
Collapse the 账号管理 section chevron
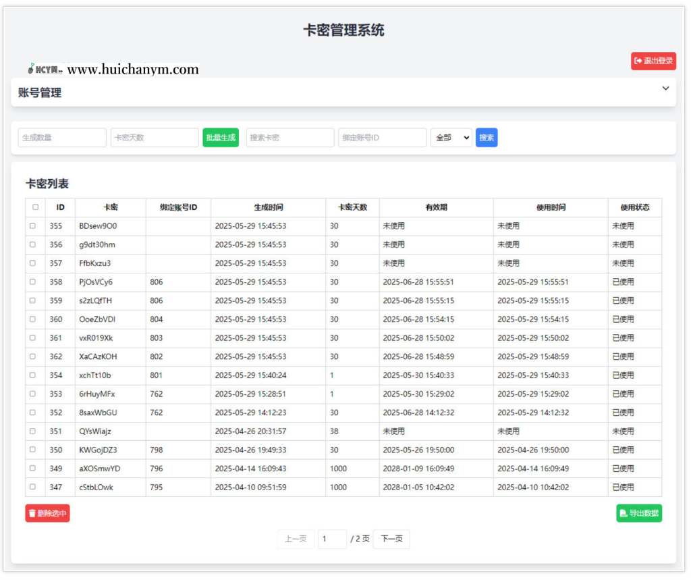[665, 88]
